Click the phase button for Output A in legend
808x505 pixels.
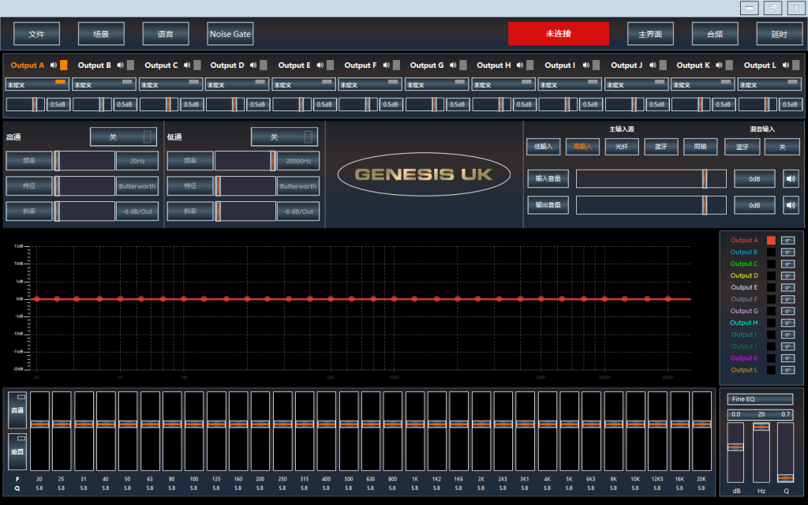(x=787, y=241)
